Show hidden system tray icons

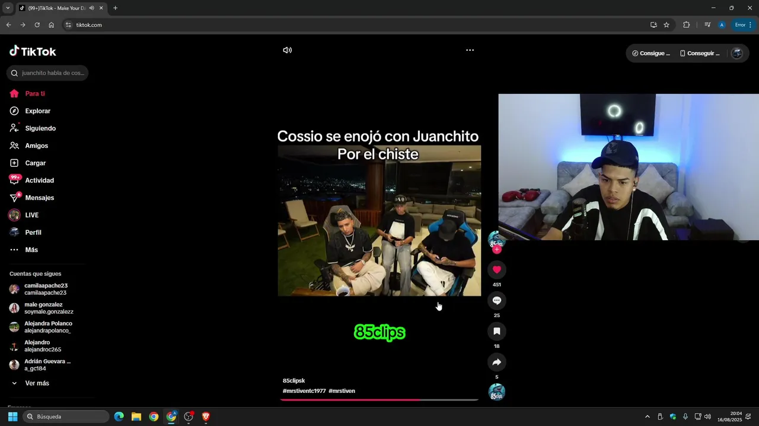point(648,417)
